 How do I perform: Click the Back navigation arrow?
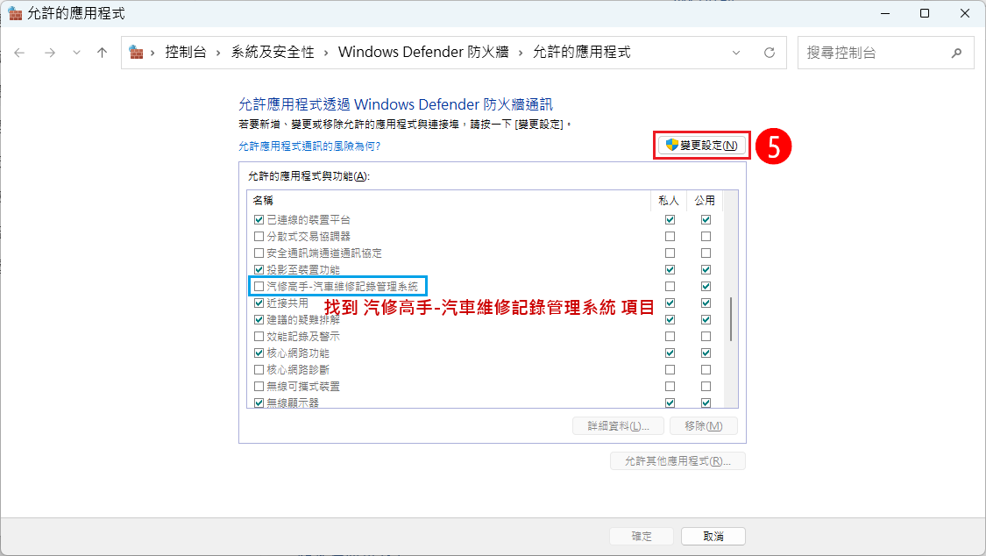19,53
